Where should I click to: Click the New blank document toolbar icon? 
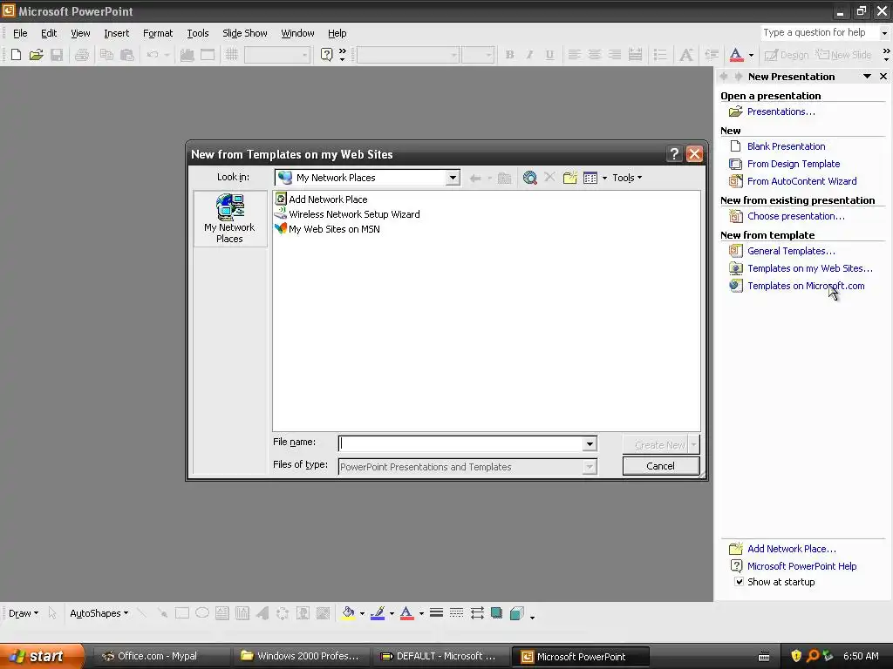coord(16,55)
